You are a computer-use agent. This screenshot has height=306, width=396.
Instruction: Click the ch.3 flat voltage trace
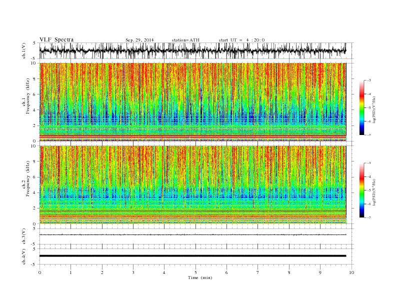pos(192,235)
